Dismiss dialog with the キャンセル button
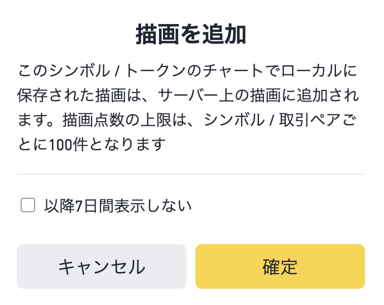 [x=102, y=266]
